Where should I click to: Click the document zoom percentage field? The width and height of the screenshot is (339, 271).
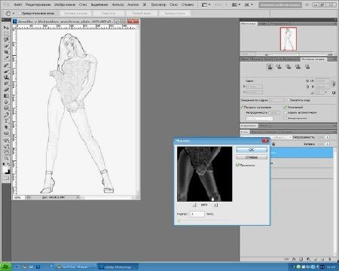click(18, 197)
